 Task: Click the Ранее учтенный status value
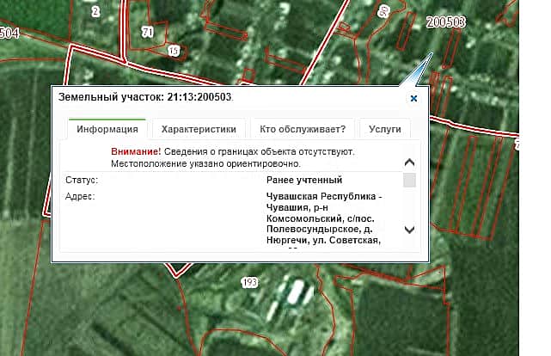304,180
